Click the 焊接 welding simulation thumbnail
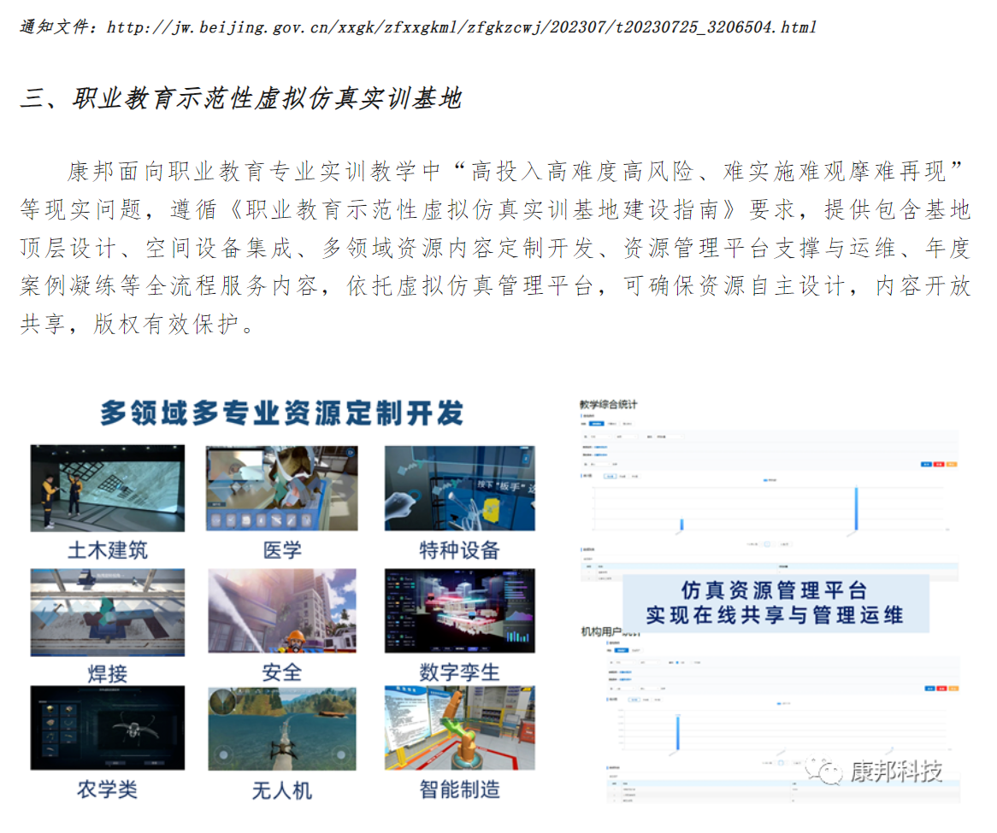 tap(107, 613)
